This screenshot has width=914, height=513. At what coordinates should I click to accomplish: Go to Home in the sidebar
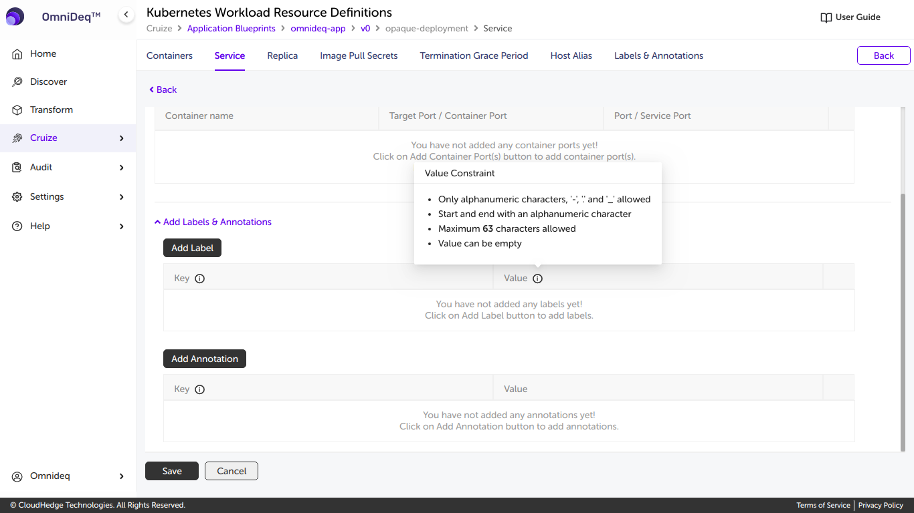click(x=43, y=53)
